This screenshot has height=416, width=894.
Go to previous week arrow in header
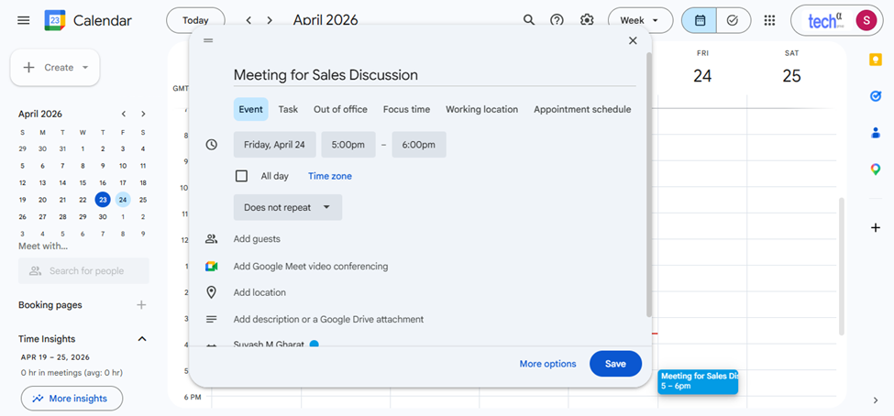click(x=248, y=20)
